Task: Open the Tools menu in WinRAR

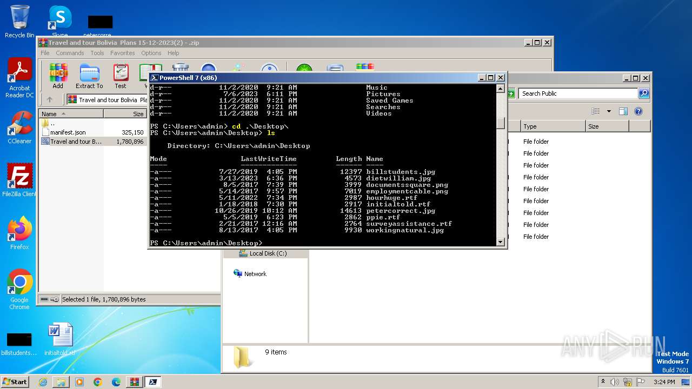Action: [x=97, y=53]
